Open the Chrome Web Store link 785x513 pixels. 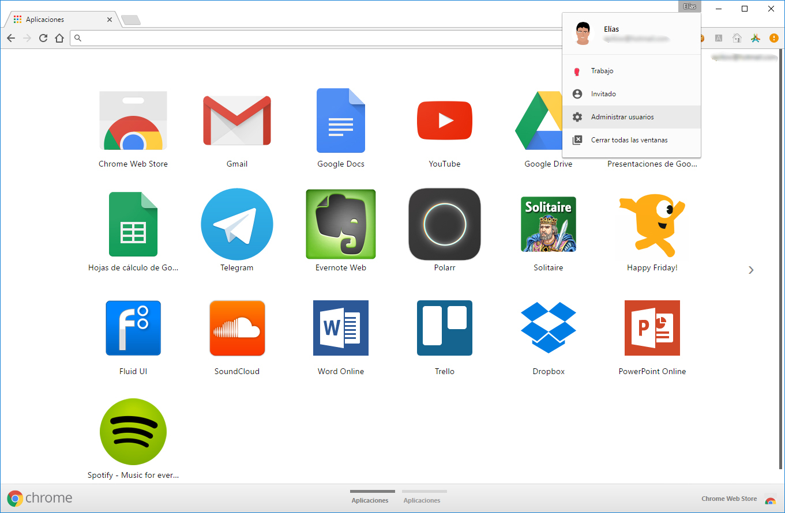click(x=728, y=498)
